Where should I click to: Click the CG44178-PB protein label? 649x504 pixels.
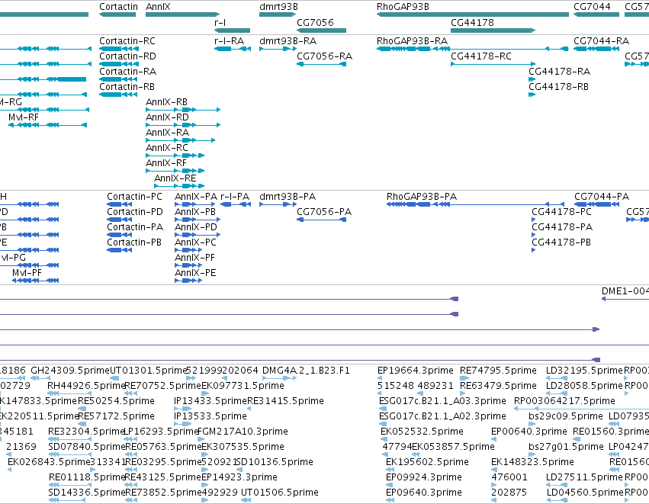[561, 242]
